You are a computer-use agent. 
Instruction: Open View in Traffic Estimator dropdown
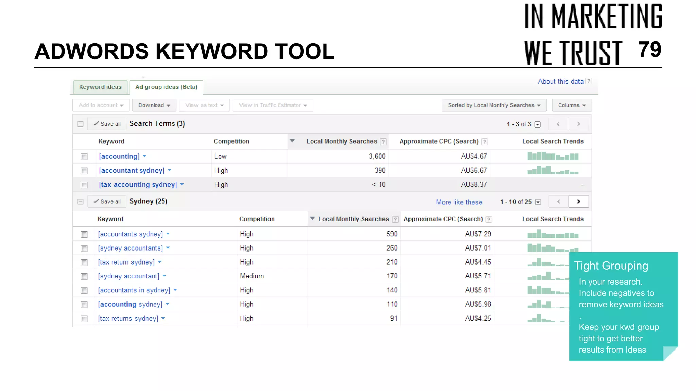pyautogui.click(x=273, y=105)
